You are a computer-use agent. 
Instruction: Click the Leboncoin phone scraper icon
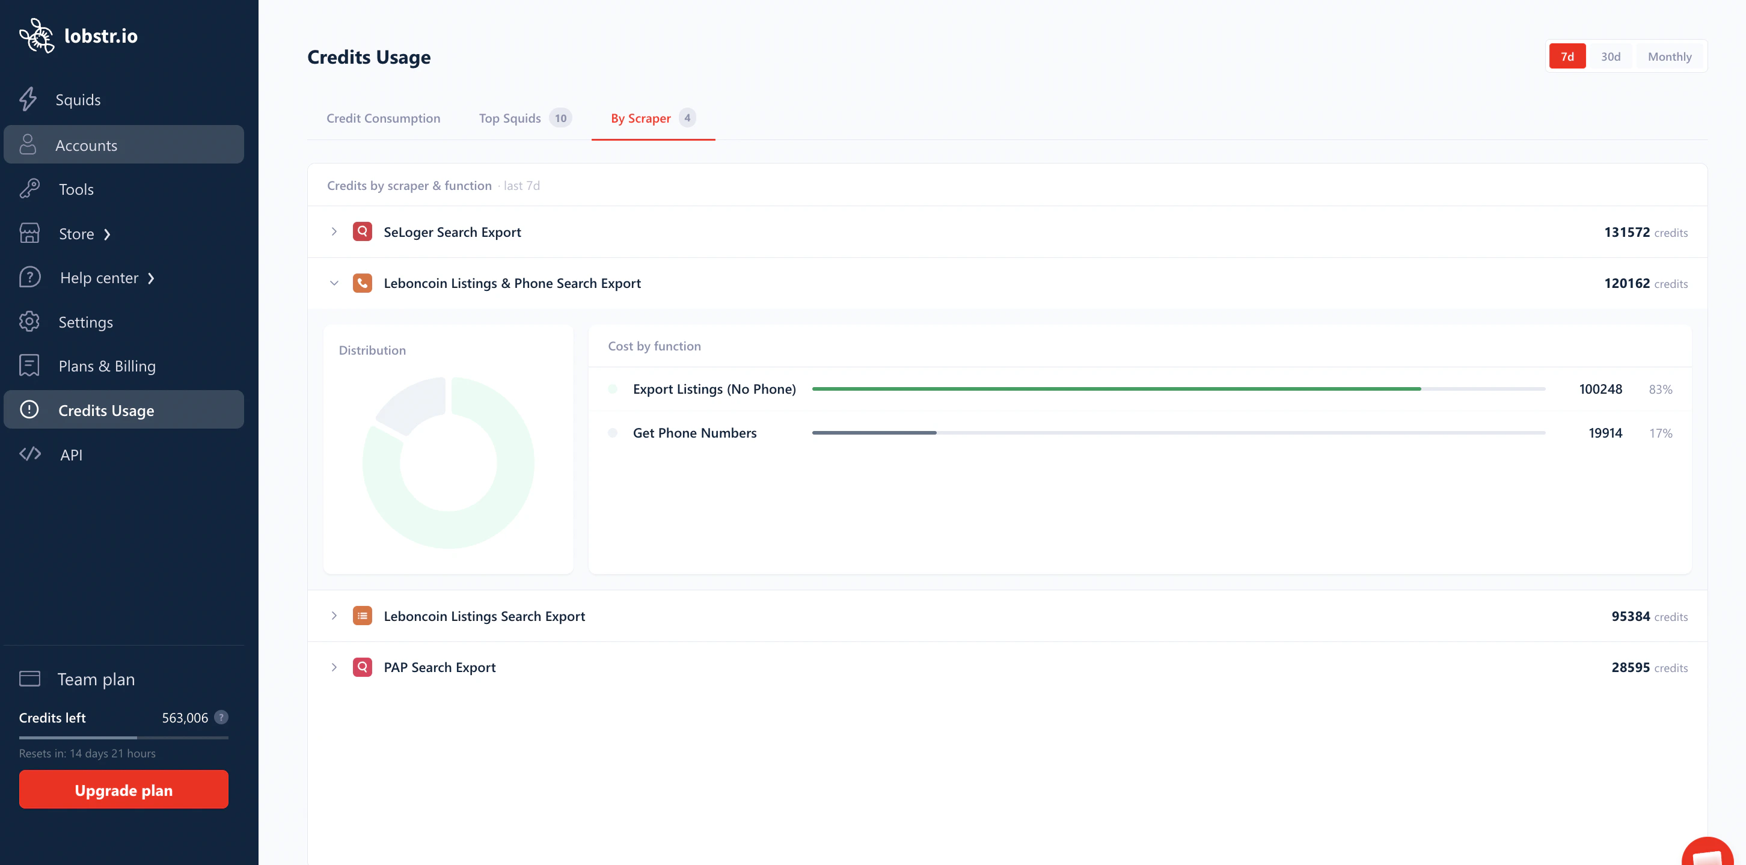(x=363, y=283)
